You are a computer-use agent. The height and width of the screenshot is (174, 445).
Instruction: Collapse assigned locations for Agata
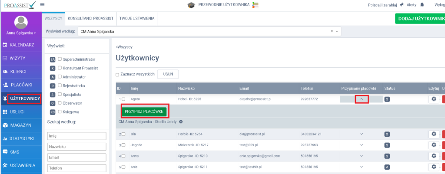pyautogui.click(x=361, y=99)
